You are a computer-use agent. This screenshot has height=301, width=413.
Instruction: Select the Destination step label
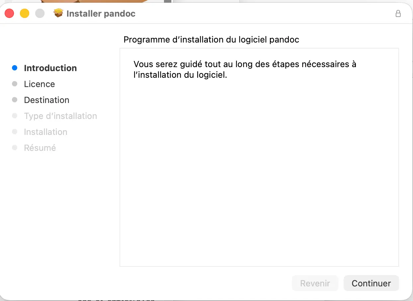pos(47,100)
